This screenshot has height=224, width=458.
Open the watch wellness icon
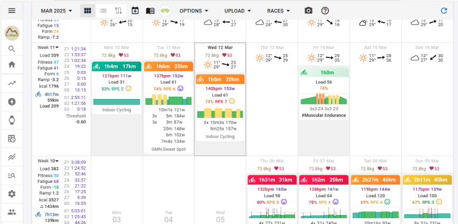(12, 120)
